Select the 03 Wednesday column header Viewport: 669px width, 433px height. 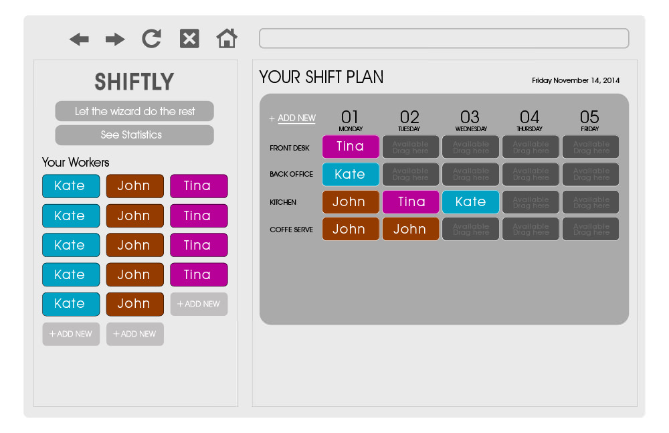click(x=470, y=120)
